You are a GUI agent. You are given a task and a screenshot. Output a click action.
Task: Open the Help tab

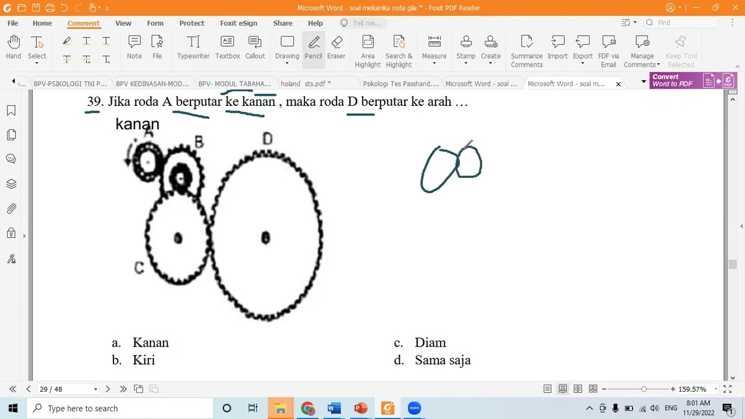tap(315, 23)
